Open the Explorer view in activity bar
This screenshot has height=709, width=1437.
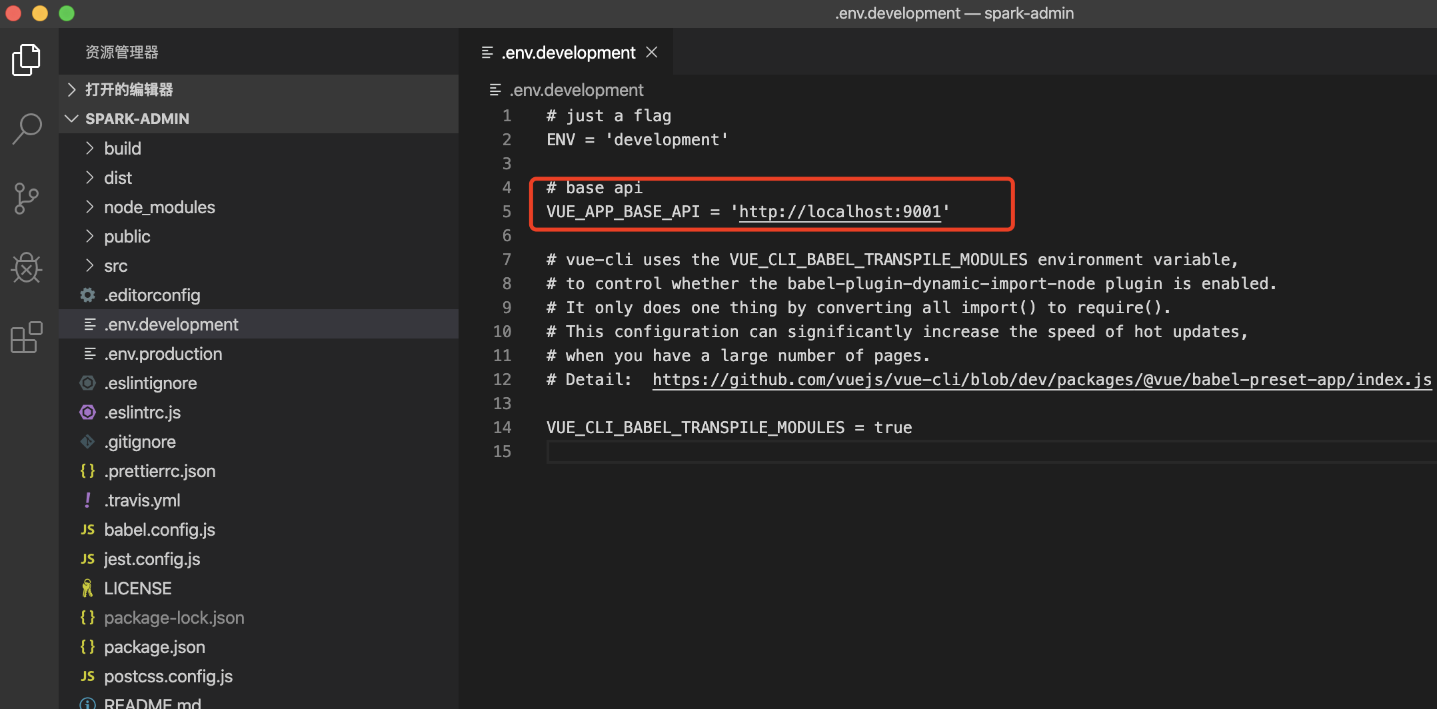coord(27,60)
